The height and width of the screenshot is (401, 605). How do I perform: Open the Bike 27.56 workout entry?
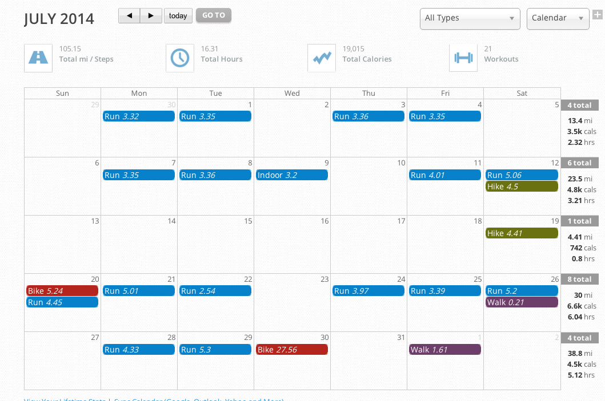coord(292,350)
